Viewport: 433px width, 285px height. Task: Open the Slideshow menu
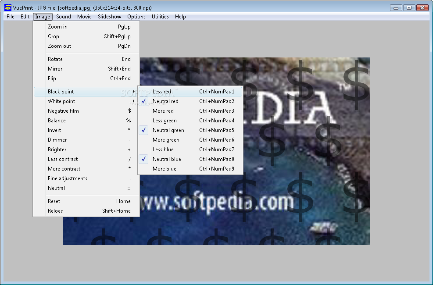pyautogui.click(x=109, y=17)
